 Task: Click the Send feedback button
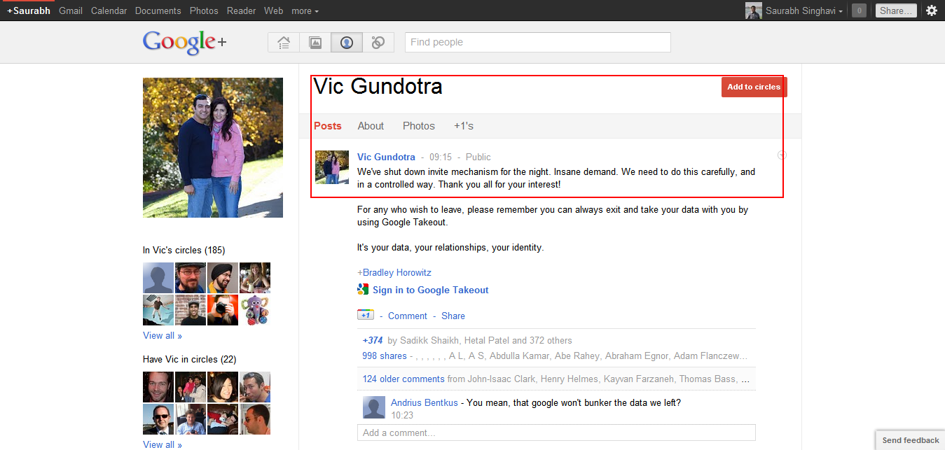(x=910, y=440)
